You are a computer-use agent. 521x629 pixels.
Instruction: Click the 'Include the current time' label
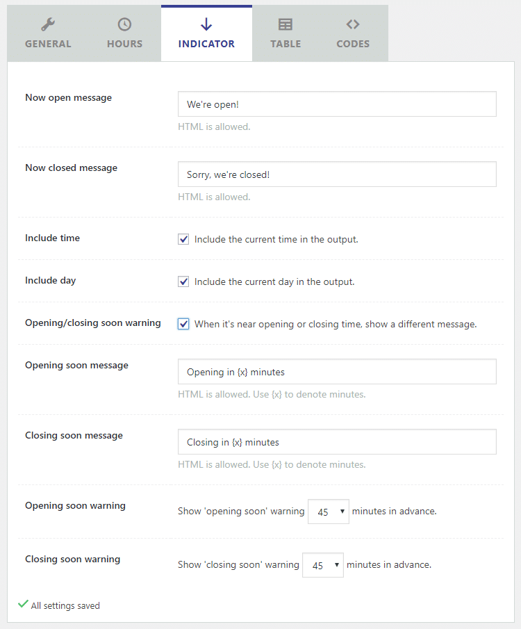pyautogui.click(x=276, y=240)
